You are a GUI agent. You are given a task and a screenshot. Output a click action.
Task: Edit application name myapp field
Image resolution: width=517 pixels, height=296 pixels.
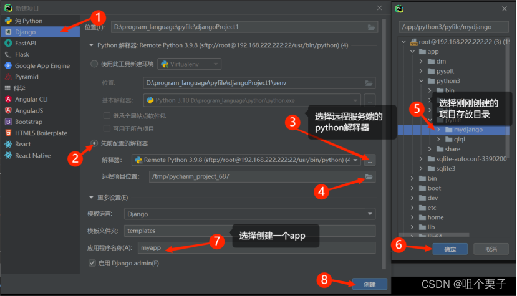pos(256,247)
